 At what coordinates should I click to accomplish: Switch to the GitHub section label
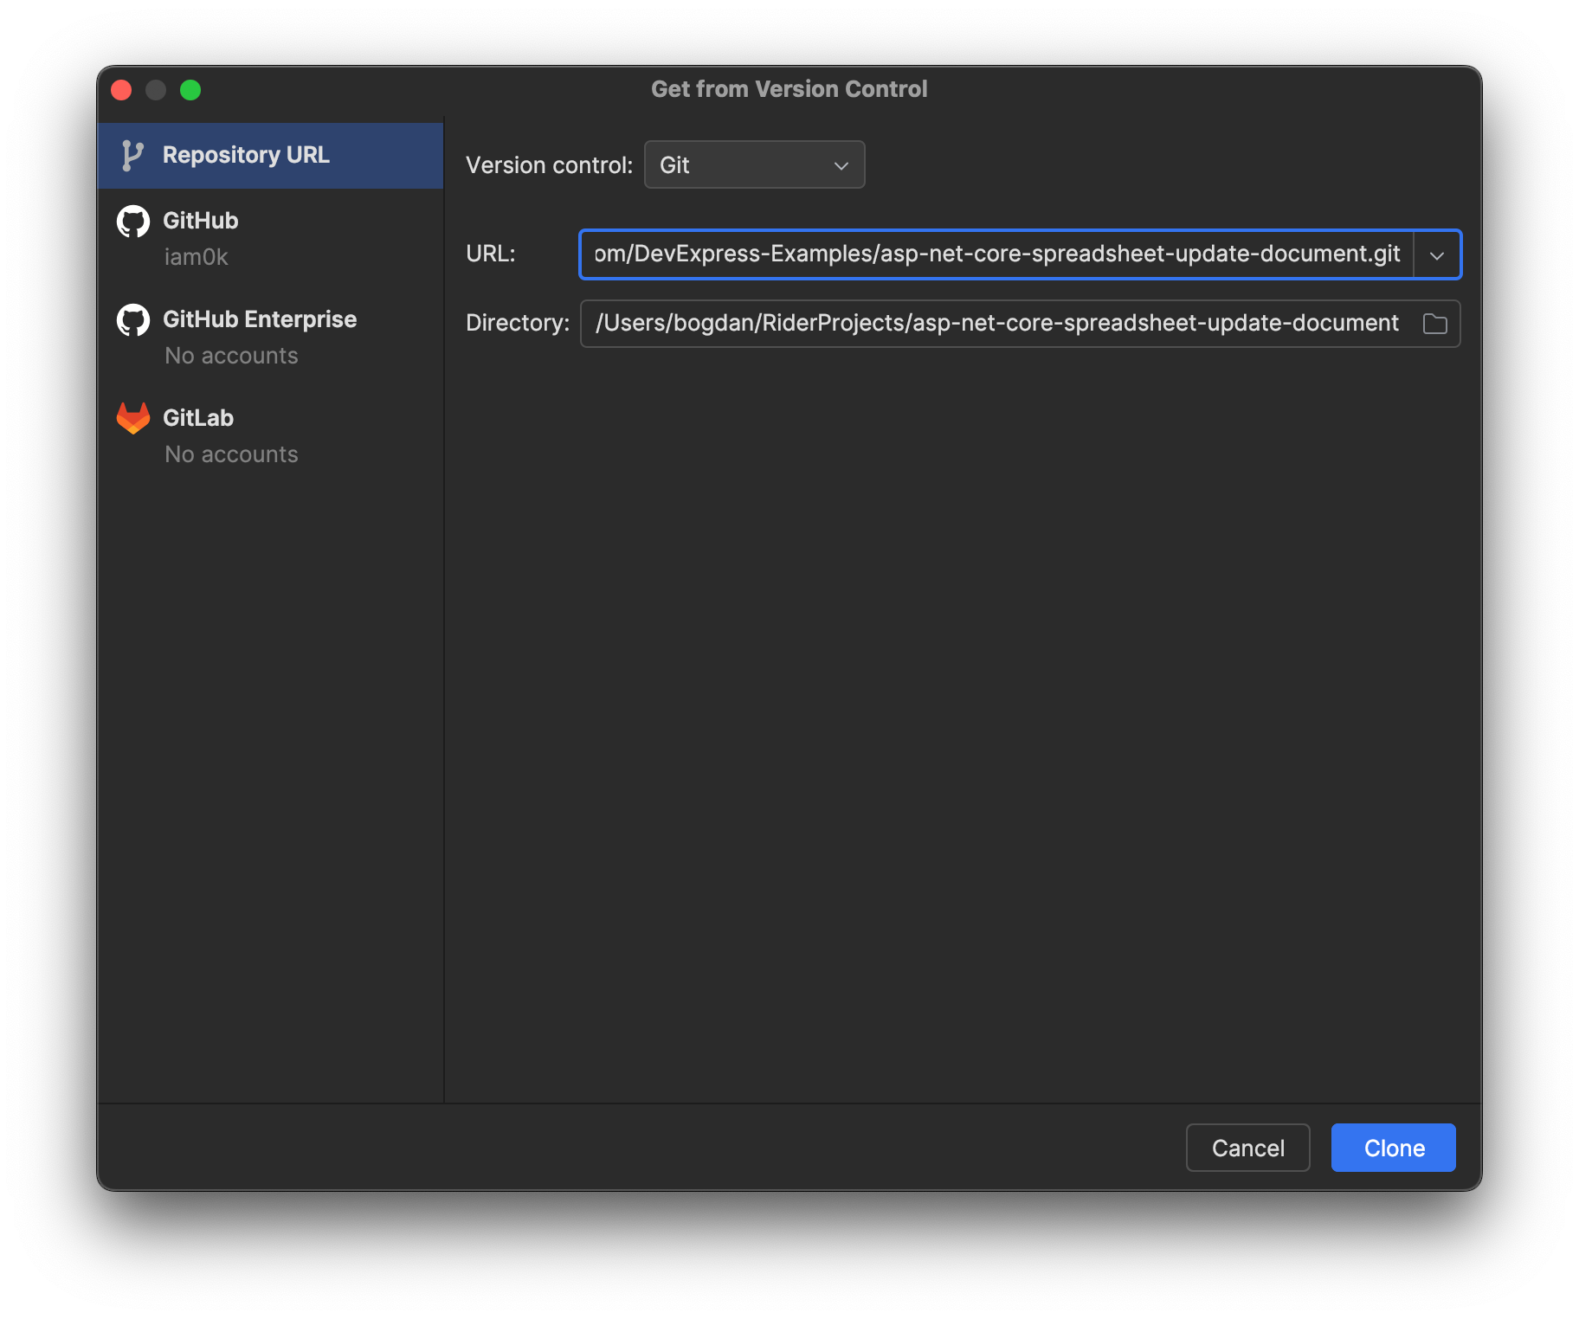pos(200,221)
